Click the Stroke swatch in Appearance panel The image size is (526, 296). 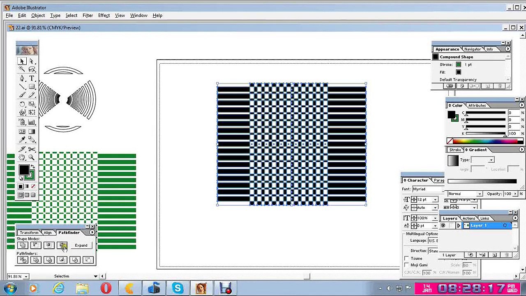pos(459,65)
